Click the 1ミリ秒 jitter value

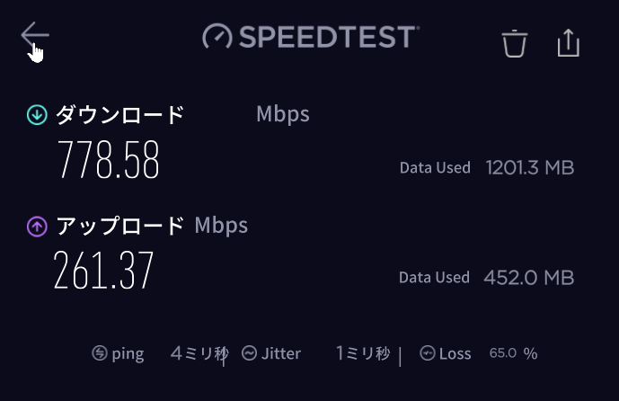pos(363,353)
